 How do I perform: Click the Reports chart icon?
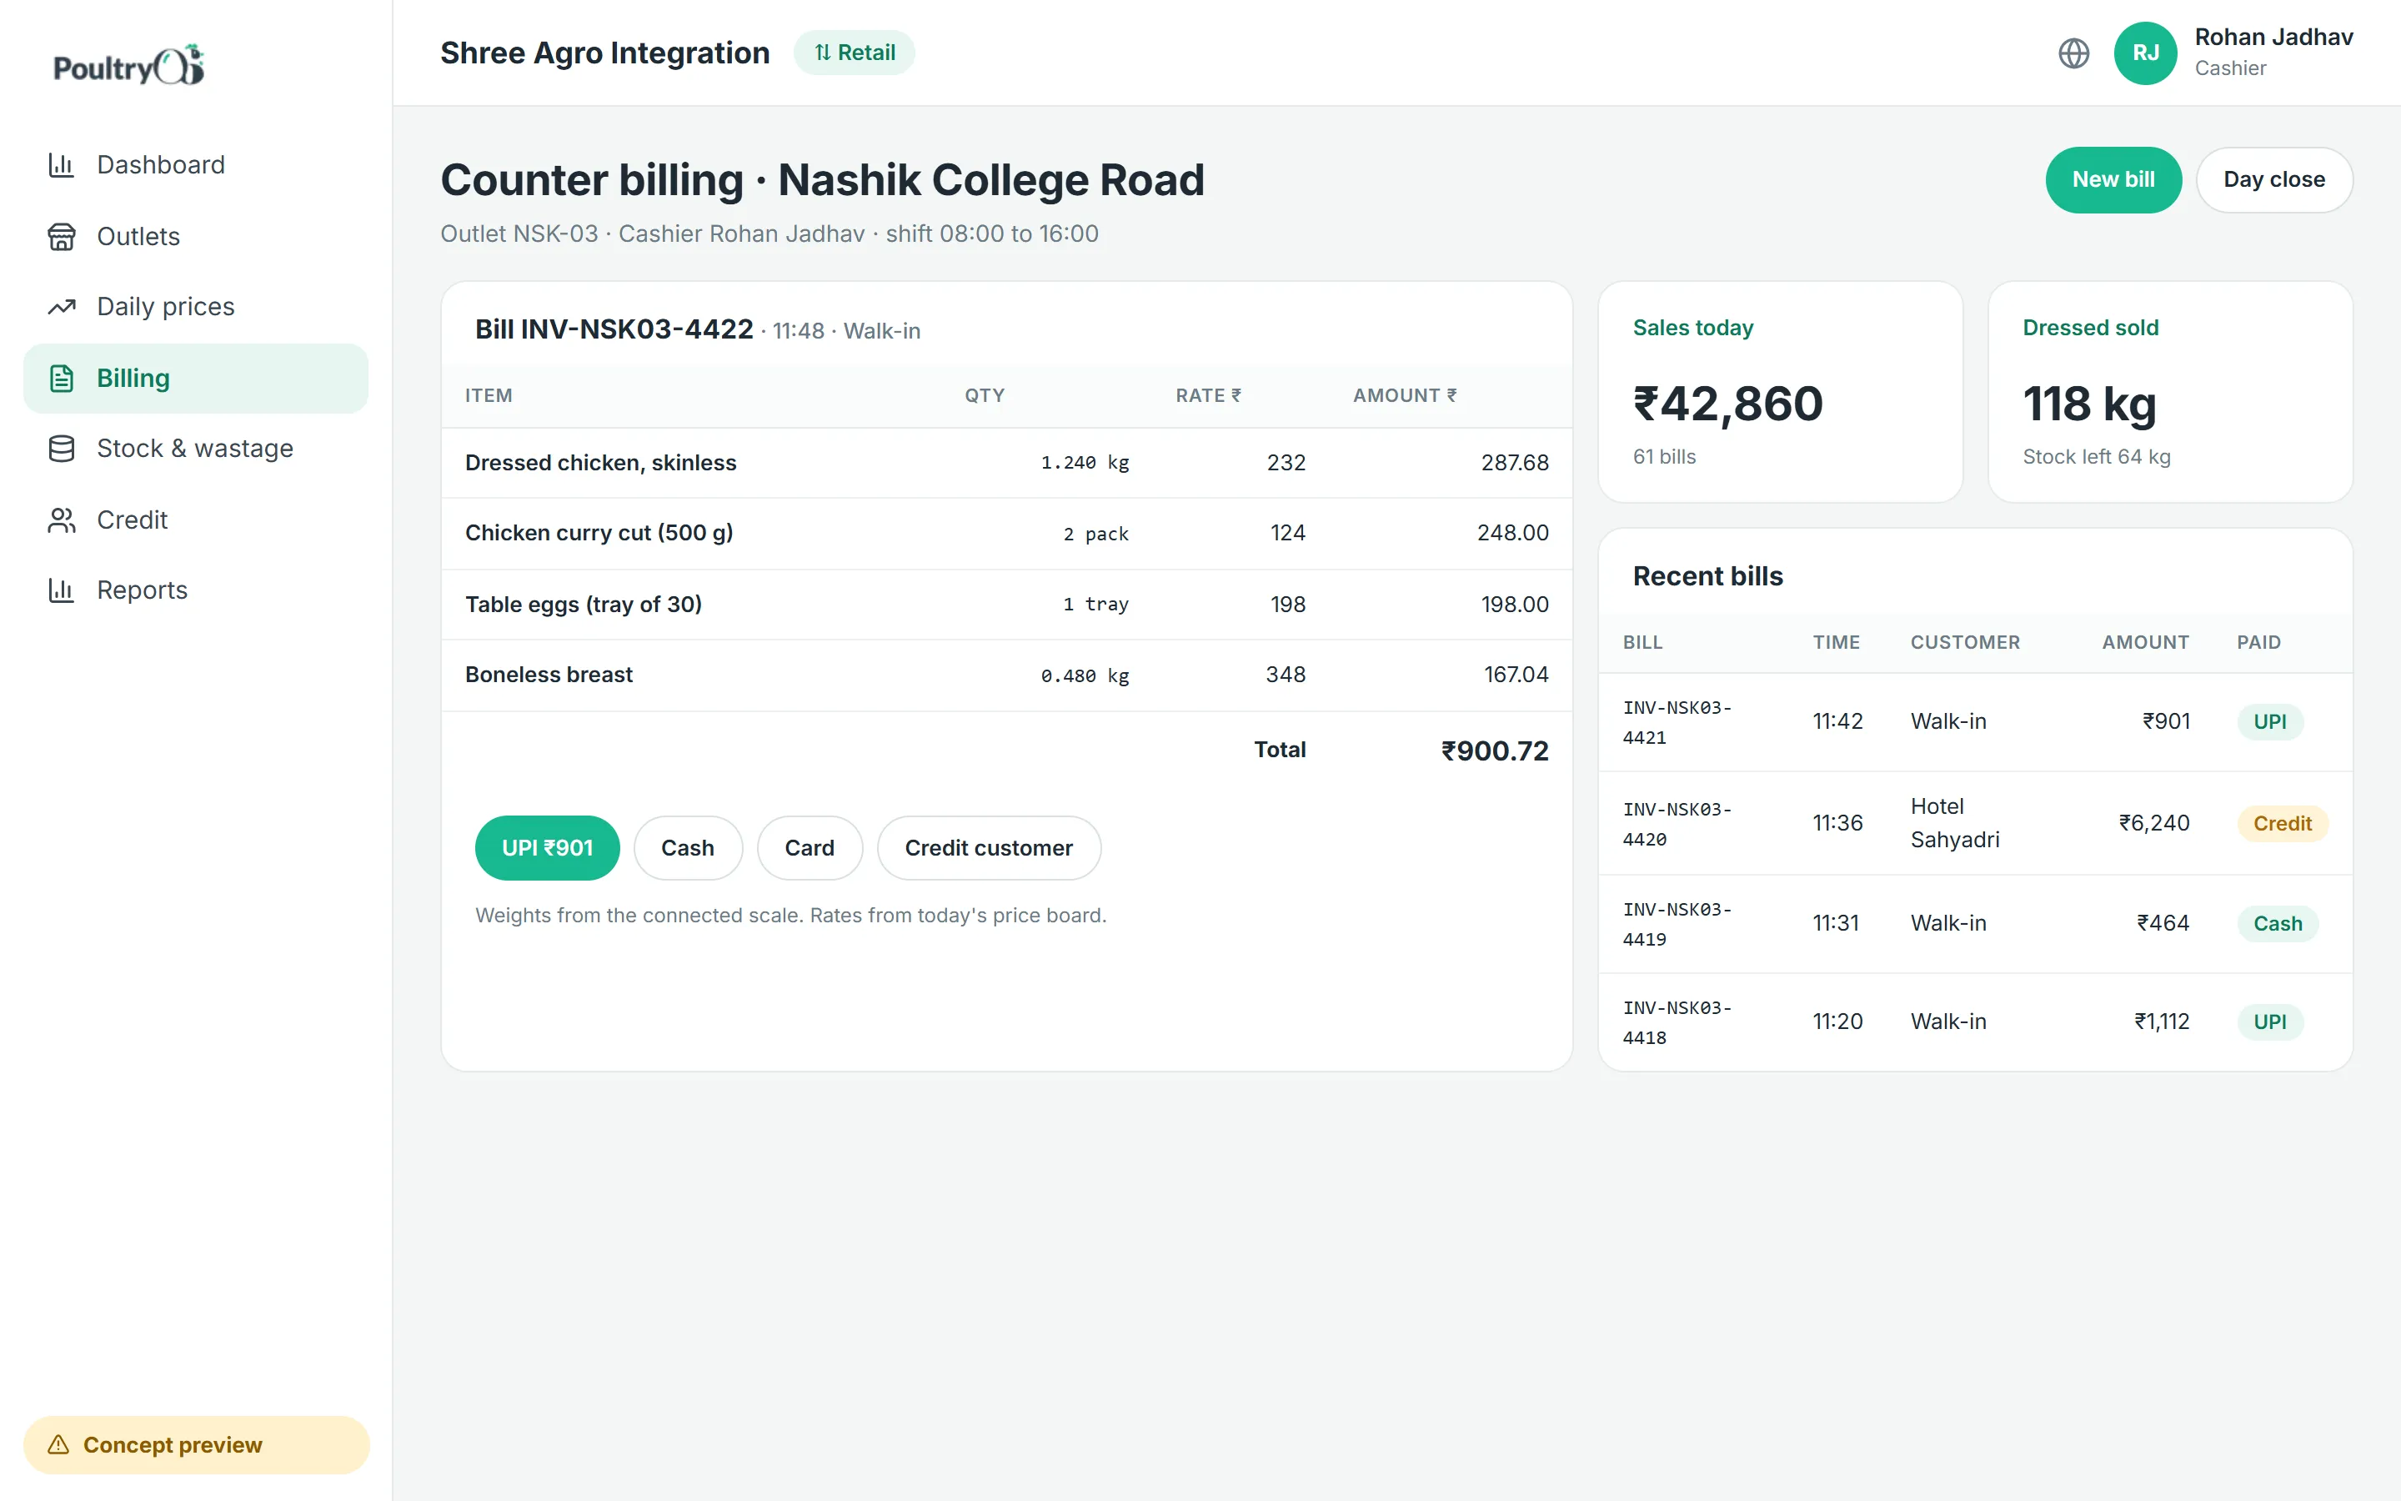(62, 590)
